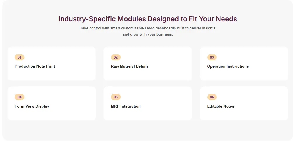Click empty space under MRP Integration title
Viewport: 303px width, 142px height.
pos(147,114)
